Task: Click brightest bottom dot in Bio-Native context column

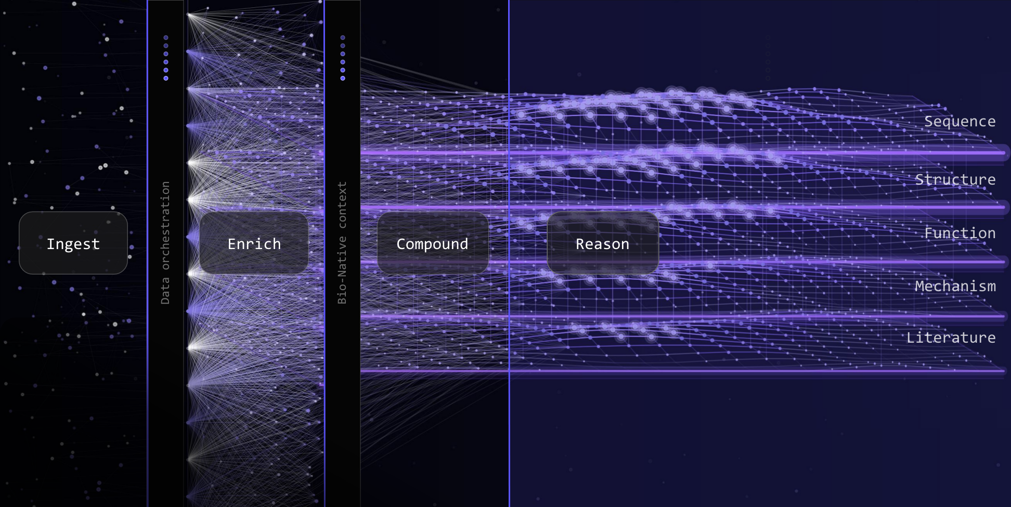Action: click(343, 78)
